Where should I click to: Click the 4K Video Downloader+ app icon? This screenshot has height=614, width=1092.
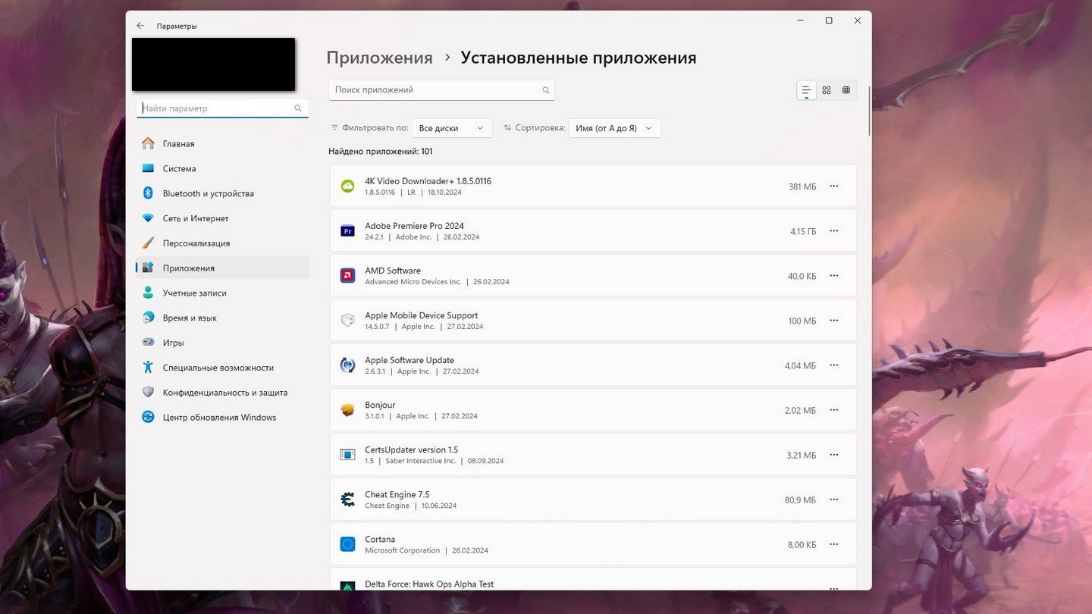[347, 186]
